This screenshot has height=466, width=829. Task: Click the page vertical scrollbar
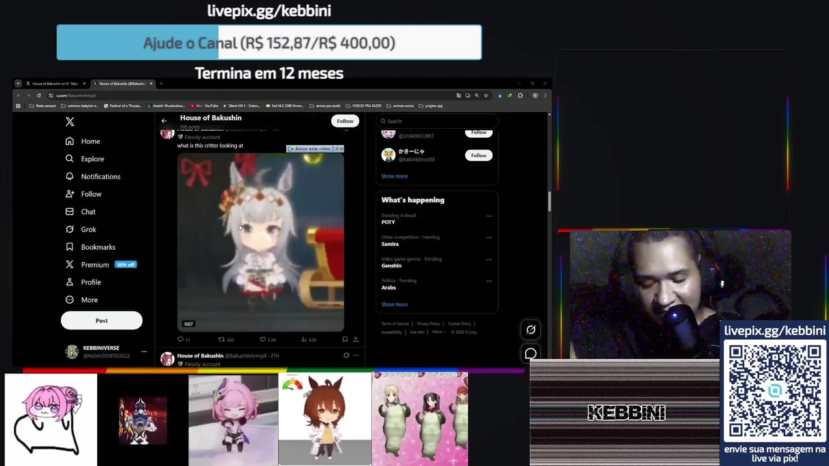click(x=549, y=201)
